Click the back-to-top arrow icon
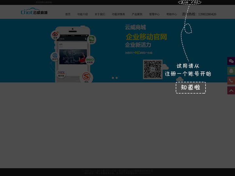 [231, 90]
